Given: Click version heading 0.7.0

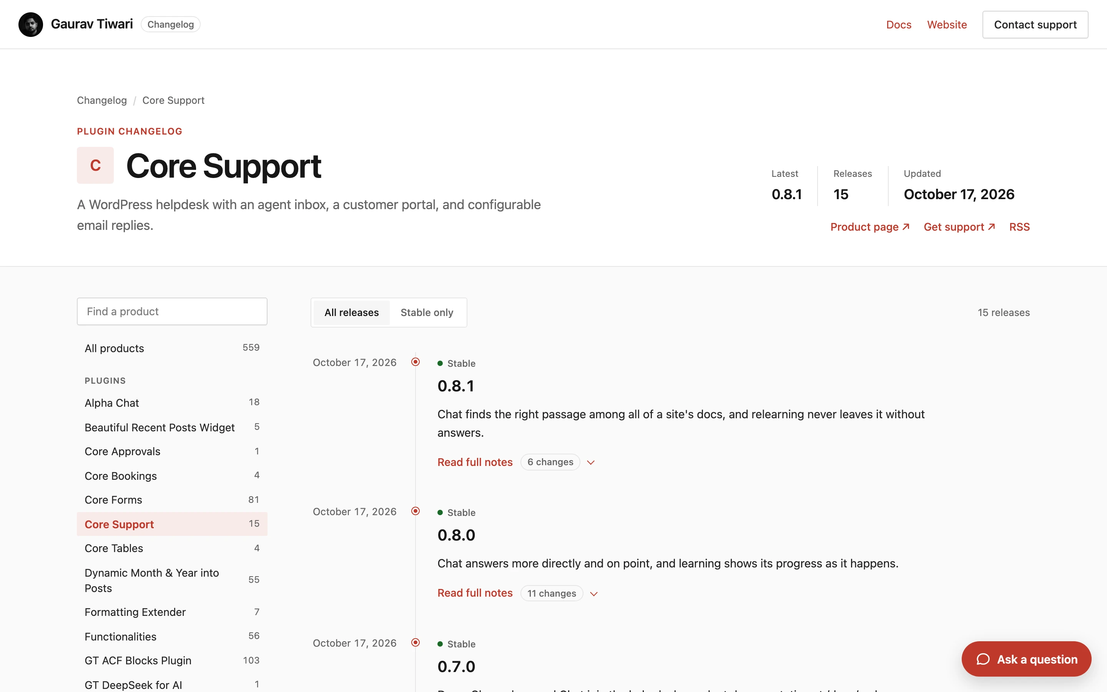Looking at the screenshot, I should (456, 666).
